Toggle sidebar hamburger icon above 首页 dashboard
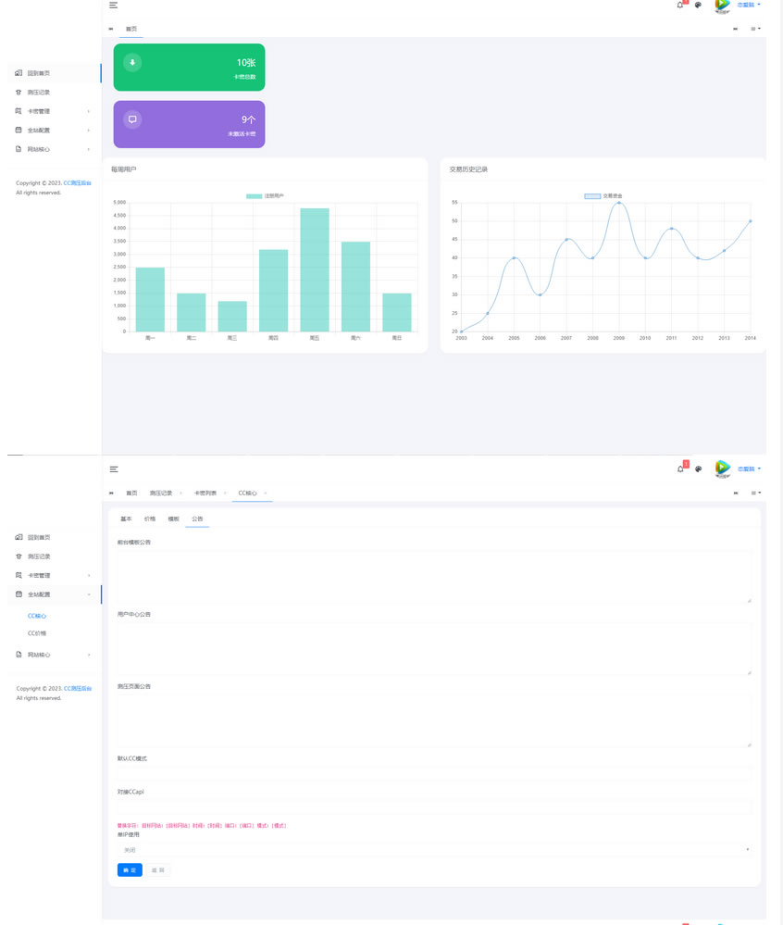 (x=113, y=6)
